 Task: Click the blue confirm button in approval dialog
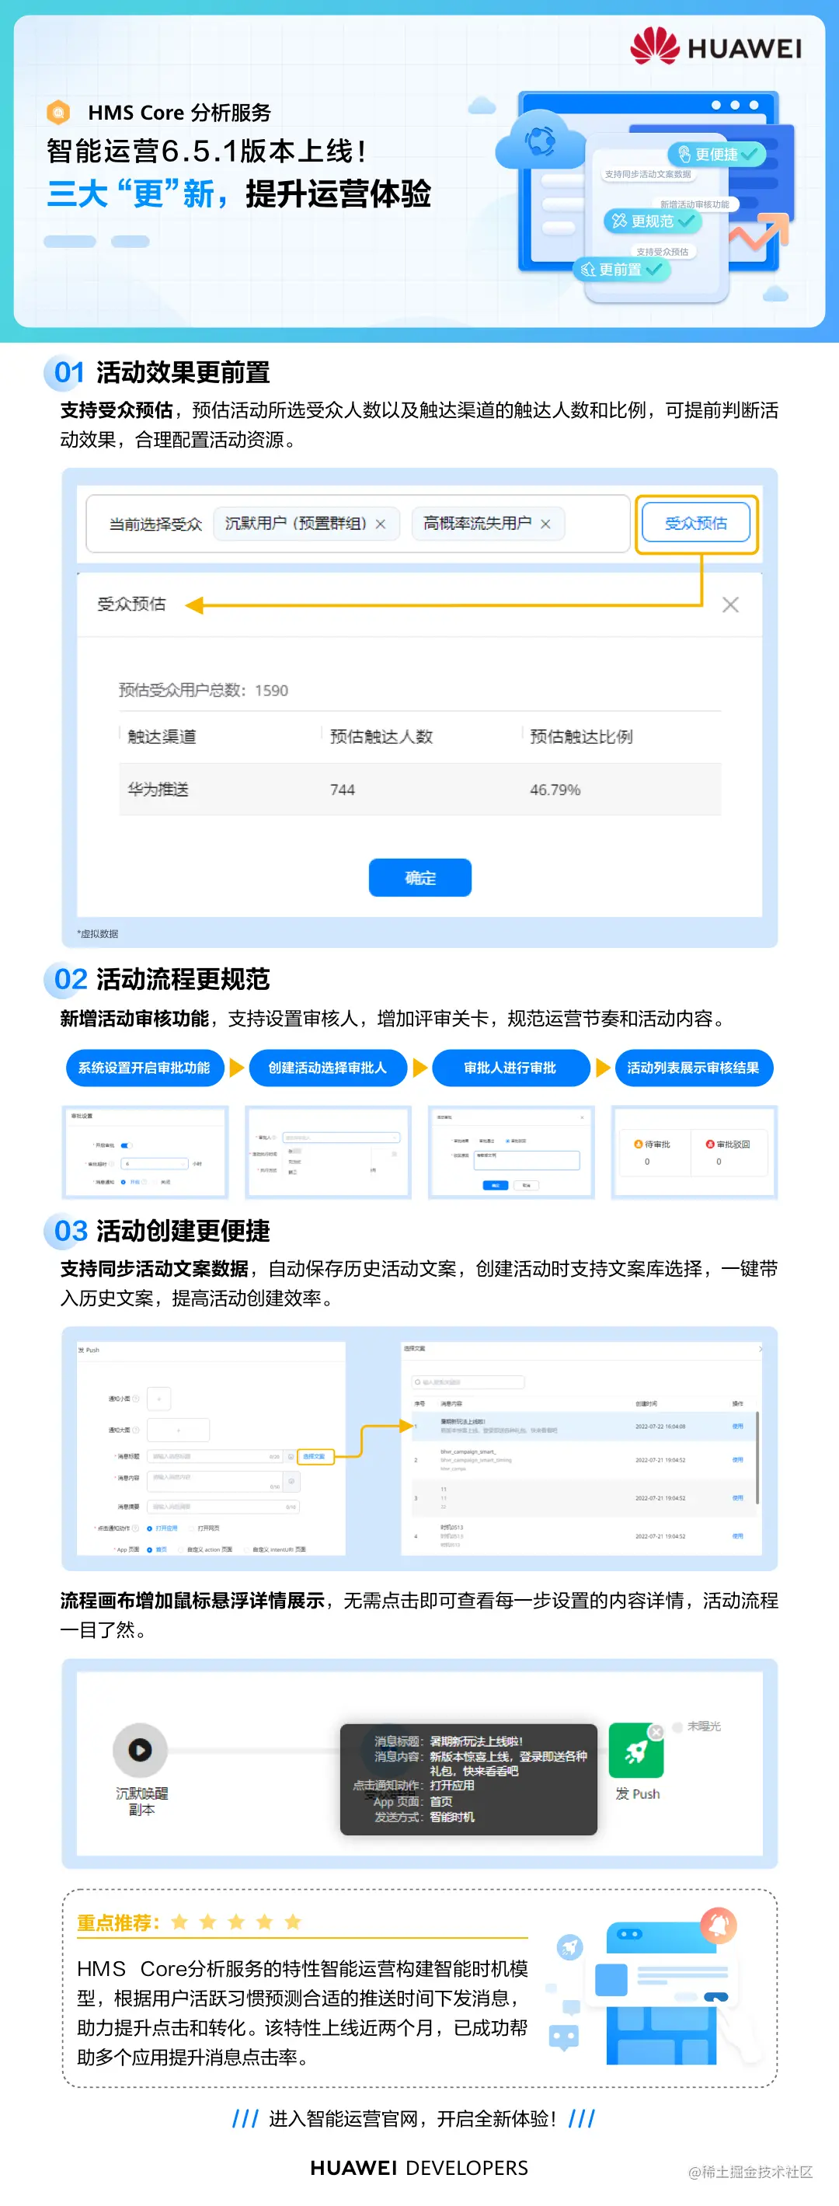pos(496,1185)
